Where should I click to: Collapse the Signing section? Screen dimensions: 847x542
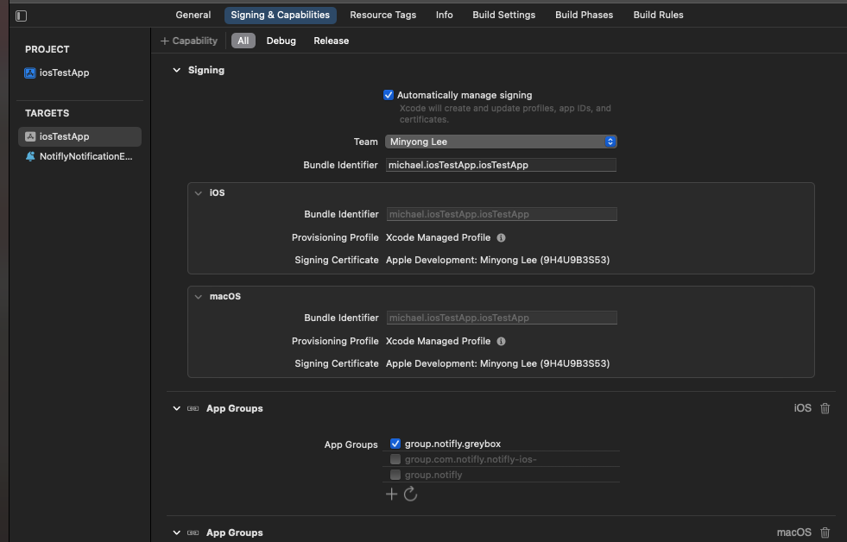point(176,70)
